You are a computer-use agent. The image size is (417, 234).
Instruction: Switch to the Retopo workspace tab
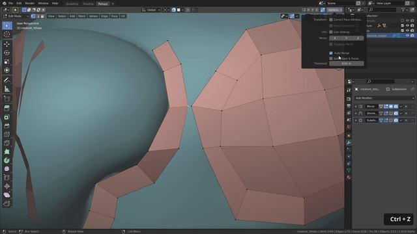(x=103, y=4)
